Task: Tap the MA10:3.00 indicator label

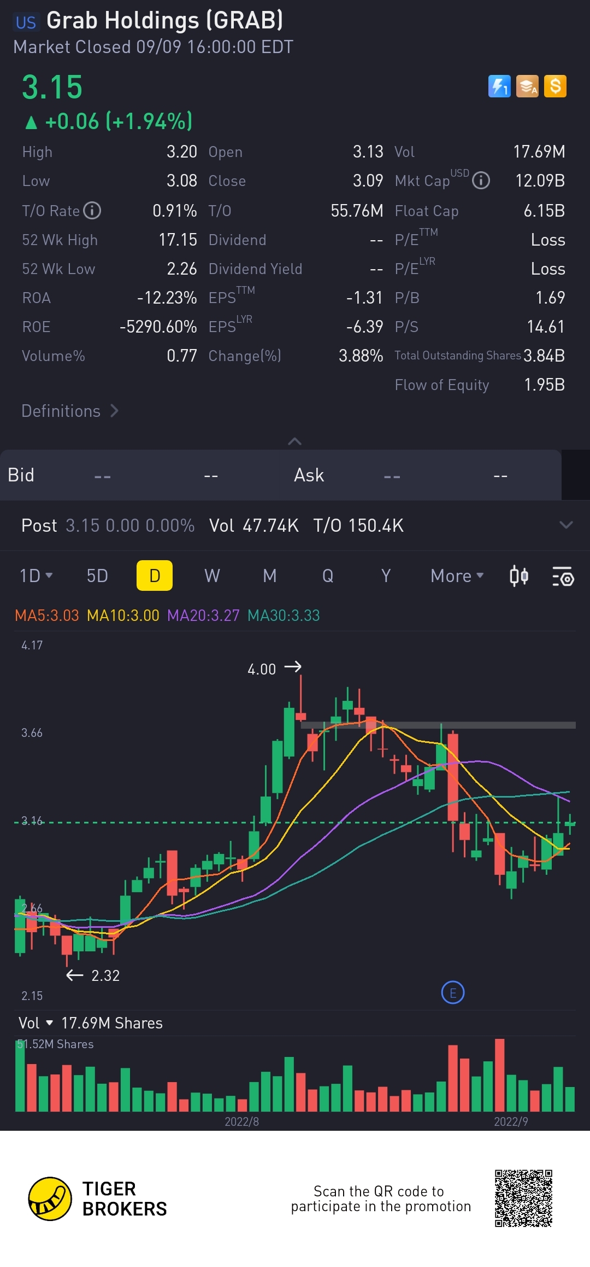Action: click(x=123, y=615)
